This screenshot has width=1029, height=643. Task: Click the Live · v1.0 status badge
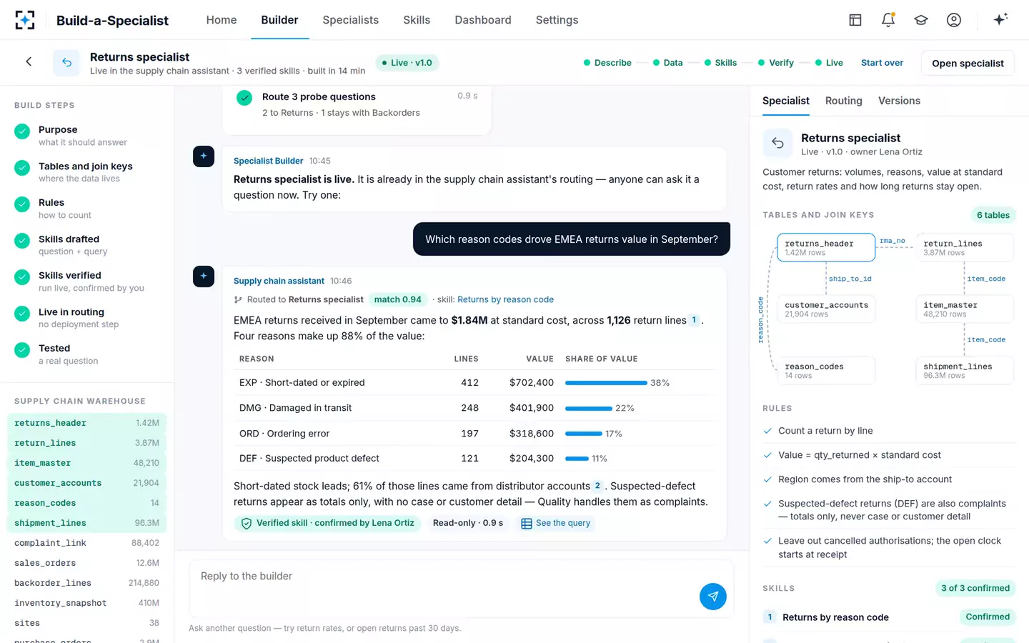coord(407,63)
